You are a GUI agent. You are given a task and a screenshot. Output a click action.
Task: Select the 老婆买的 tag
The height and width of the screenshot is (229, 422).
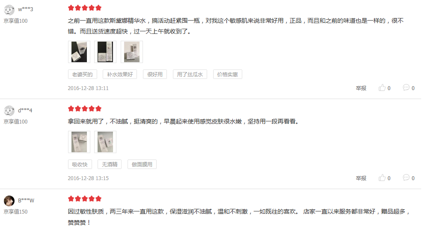[x=82, y=74]
